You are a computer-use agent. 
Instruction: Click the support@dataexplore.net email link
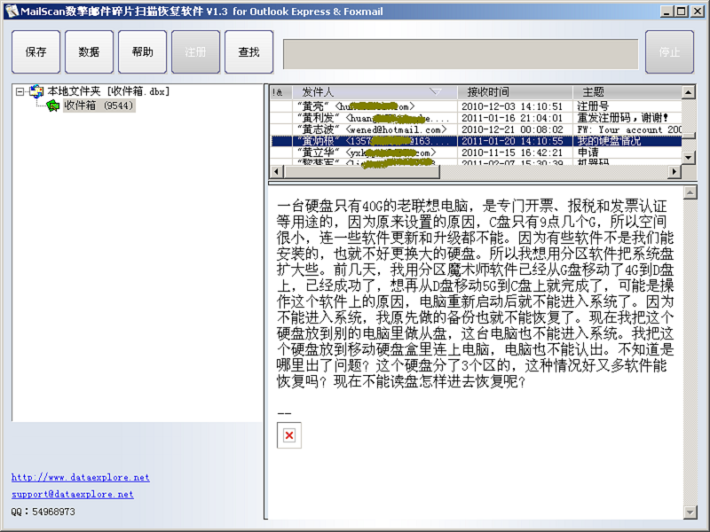click(73, 494)
